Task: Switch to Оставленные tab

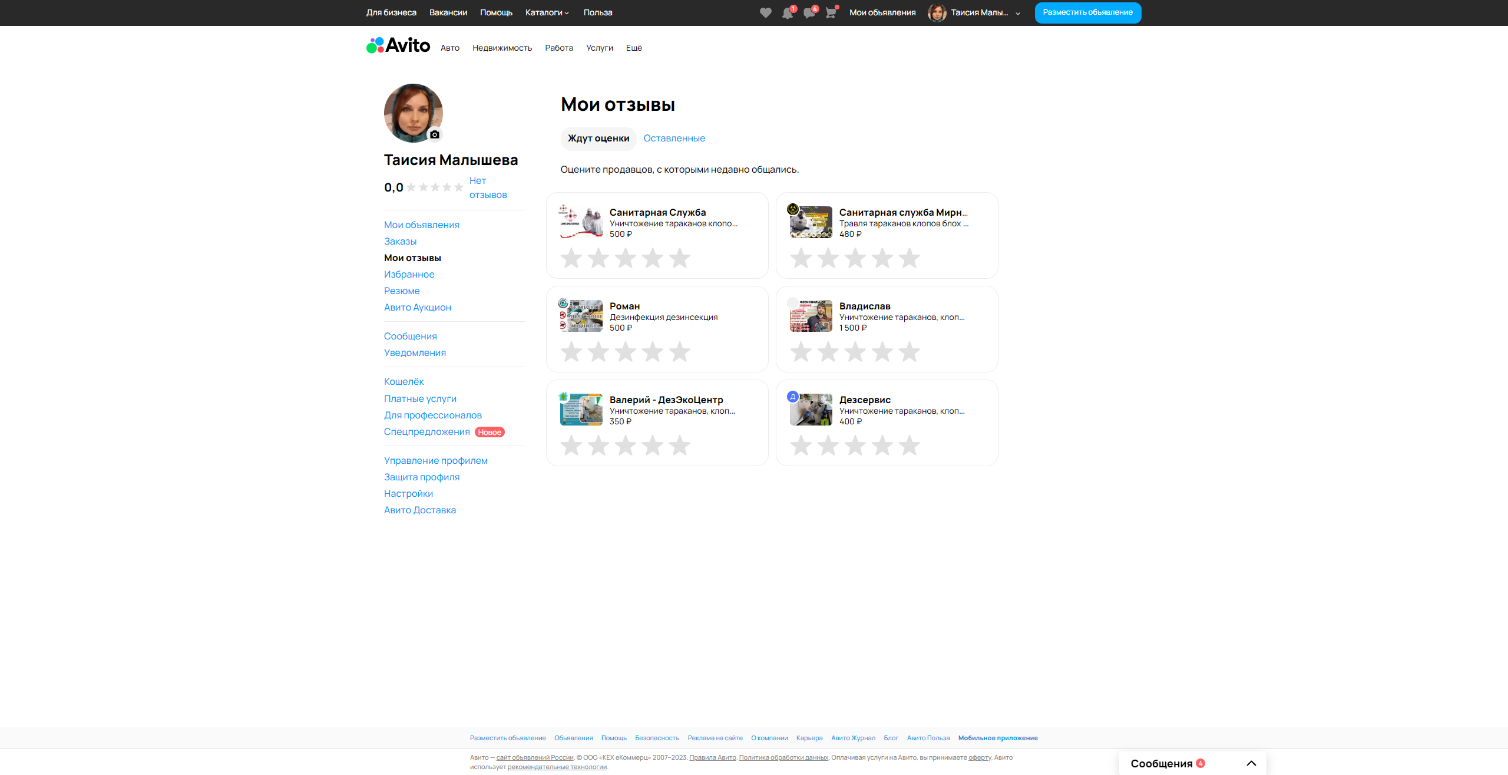Action: [674, 138]
